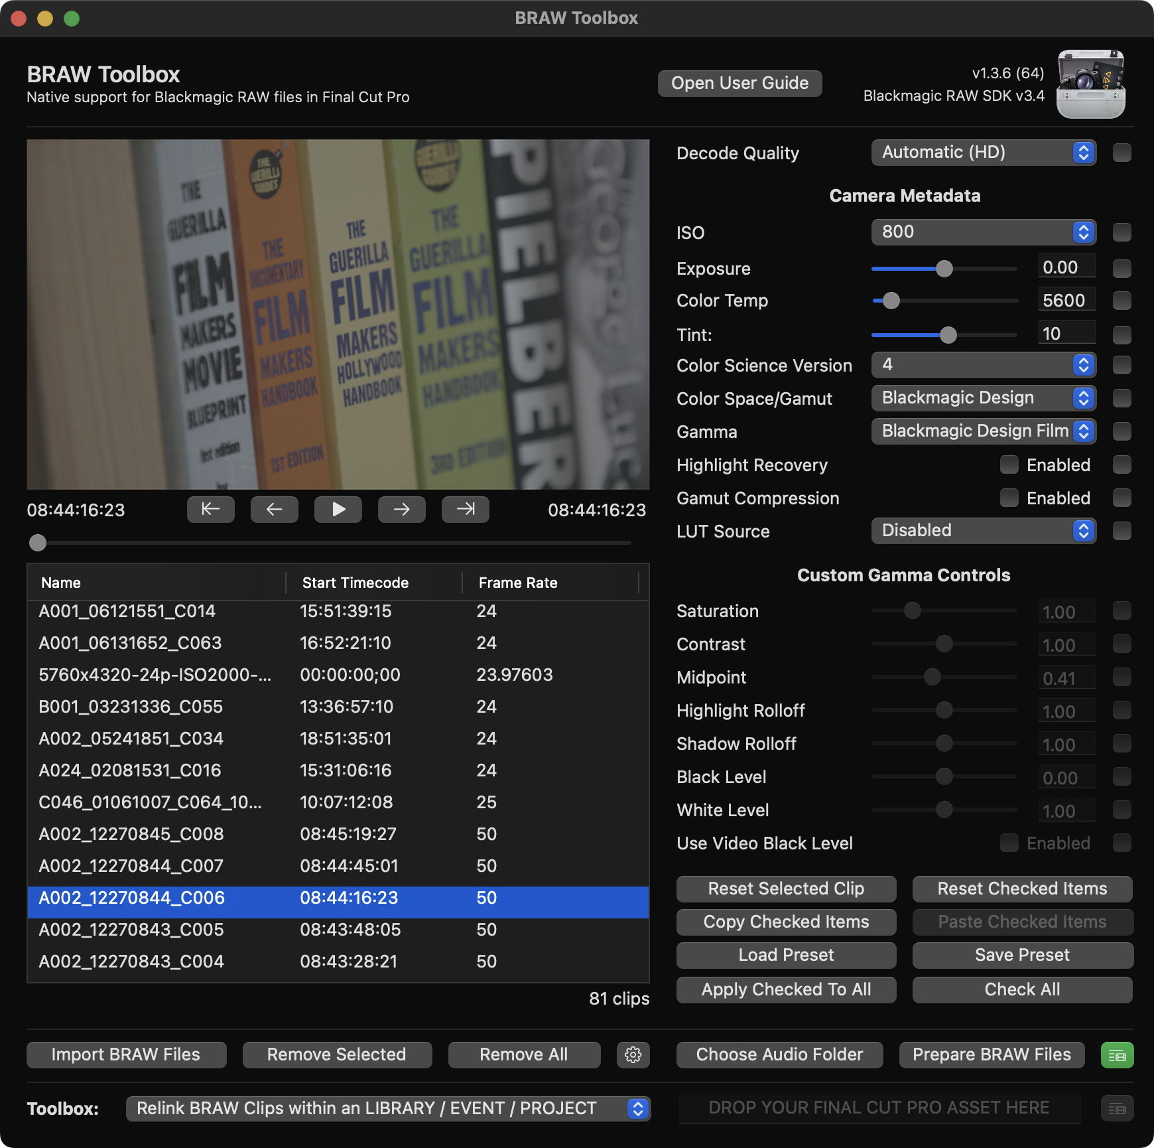1154x1148 pixels.
Task: Click the green list icon beside Prepare BRAW Files
Action: [1117, 1055]
